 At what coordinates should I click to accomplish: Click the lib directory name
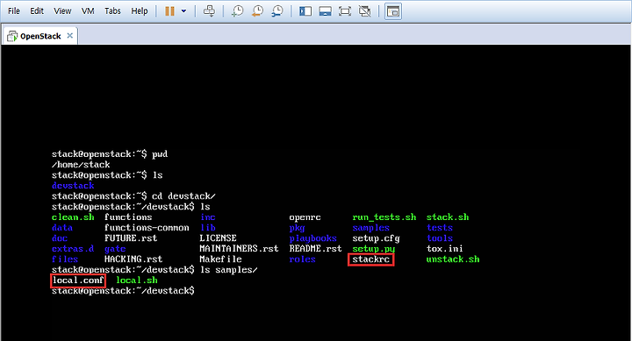[208, 228]
